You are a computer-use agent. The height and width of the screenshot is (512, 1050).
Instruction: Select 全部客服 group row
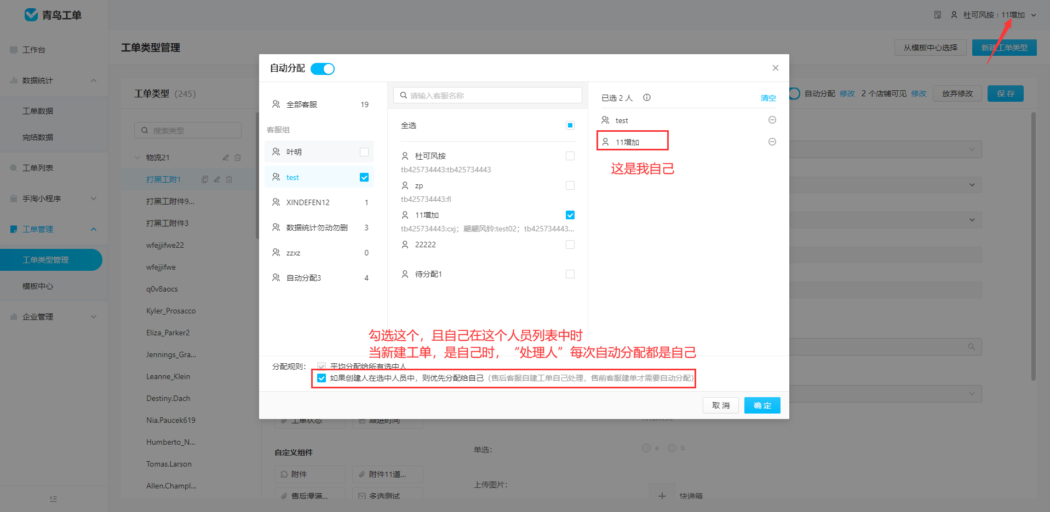(320, 104)
